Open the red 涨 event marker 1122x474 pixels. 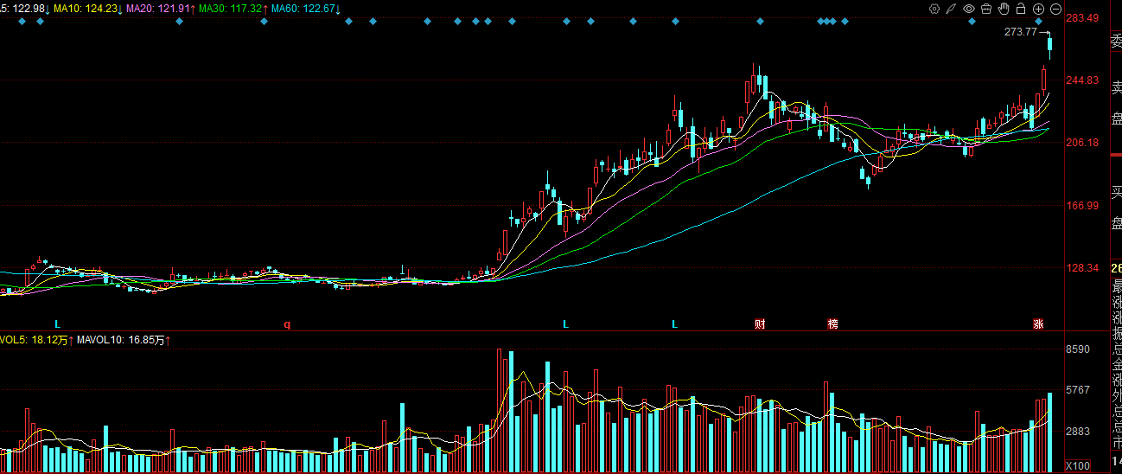point(1038,324)
